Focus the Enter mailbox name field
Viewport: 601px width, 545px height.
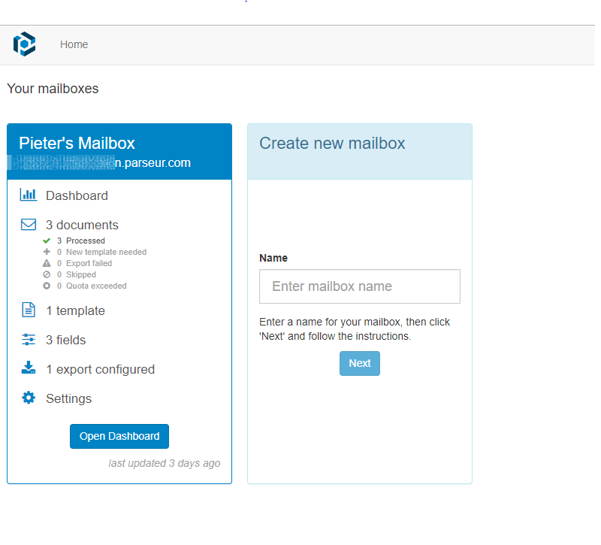pos(360,286)
